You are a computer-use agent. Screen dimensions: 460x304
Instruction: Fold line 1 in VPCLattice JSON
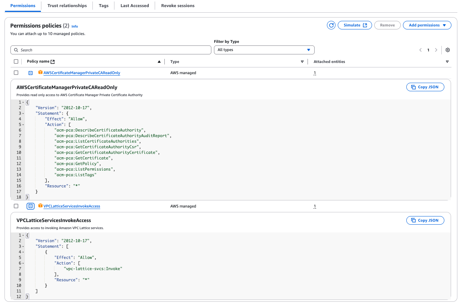[23, 235]
